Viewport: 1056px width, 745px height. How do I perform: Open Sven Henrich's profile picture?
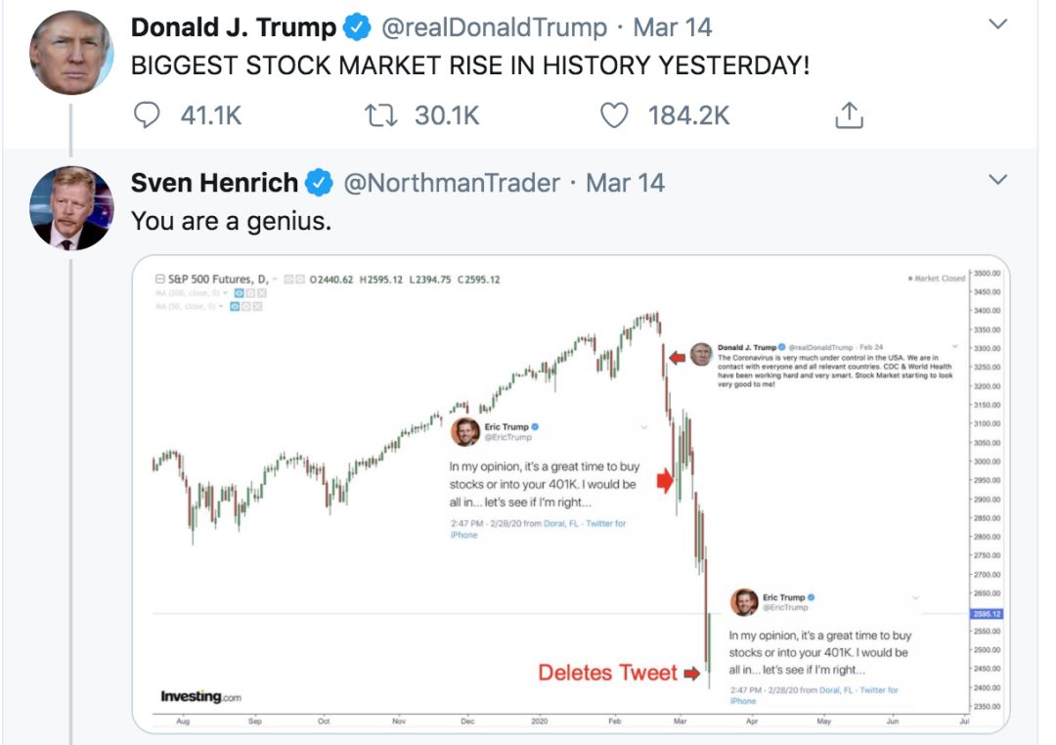click(71, 207)
